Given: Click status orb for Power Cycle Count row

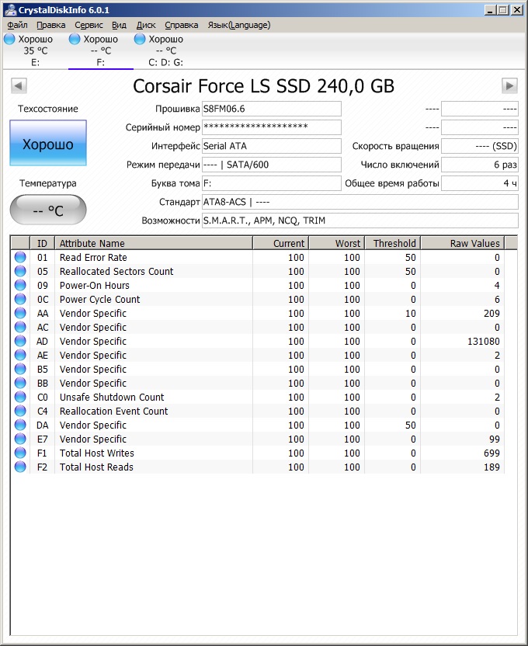Looking at the screenshot, I should [x=20, y=300].
